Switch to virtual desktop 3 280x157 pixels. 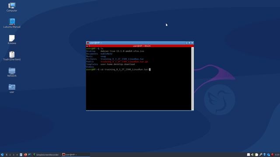pyautogui.click(x=14, y=155)
